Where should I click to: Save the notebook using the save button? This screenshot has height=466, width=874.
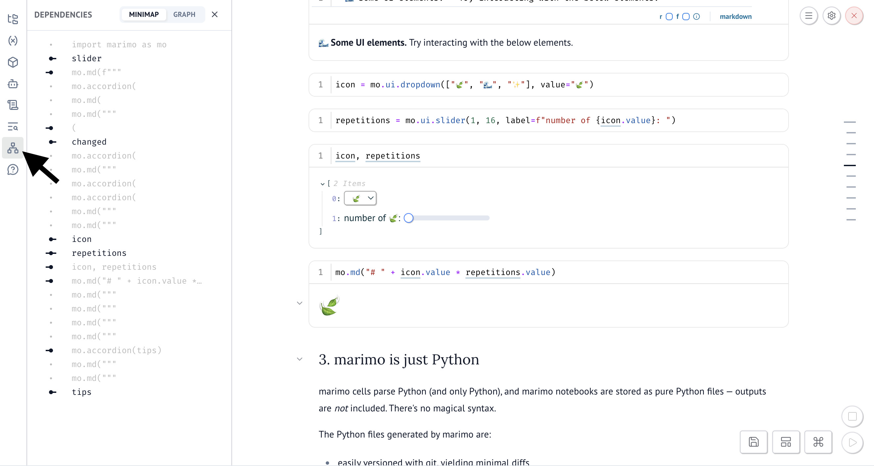(753, 443)
